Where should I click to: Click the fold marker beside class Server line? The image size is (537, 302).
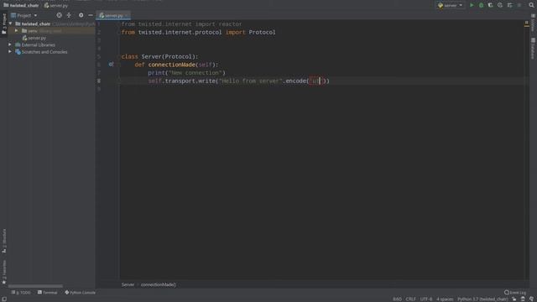[118, 56]
